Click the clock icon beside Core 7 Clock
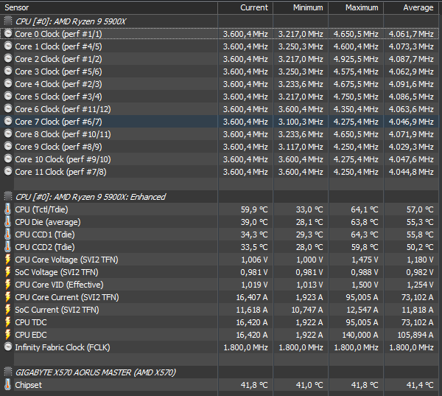The image size is (442, 396). [8, 122]
